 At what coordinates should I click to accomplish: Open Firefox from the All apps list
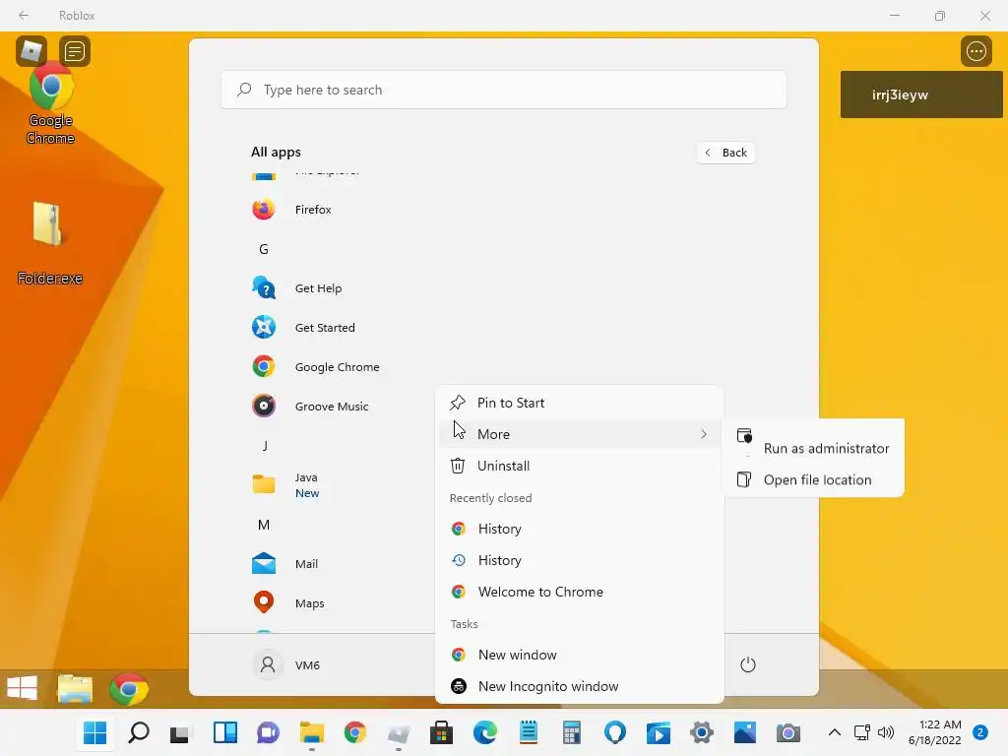[312, 210]
